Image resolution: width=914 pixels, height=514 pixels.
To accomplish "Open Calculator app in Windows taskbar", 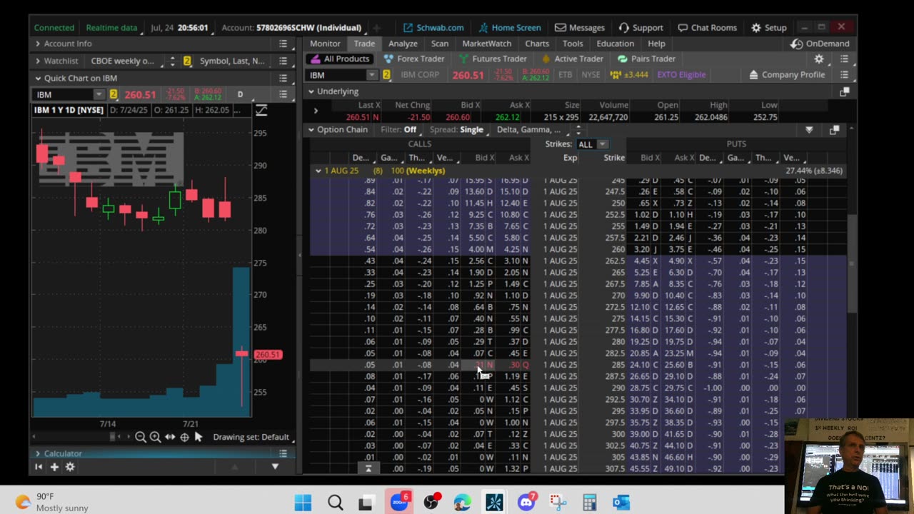I will (589, 503).
